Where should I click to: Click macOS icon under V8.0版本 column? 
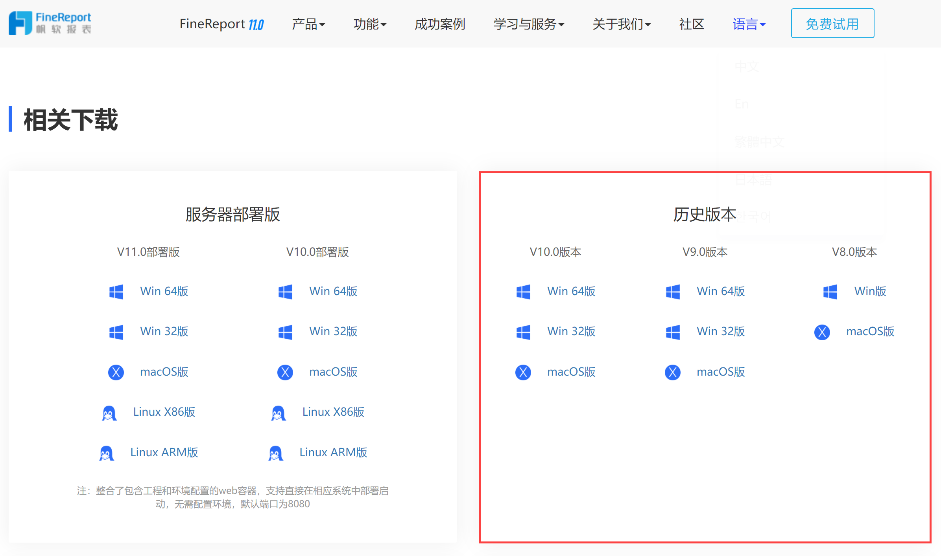[822, 332]
